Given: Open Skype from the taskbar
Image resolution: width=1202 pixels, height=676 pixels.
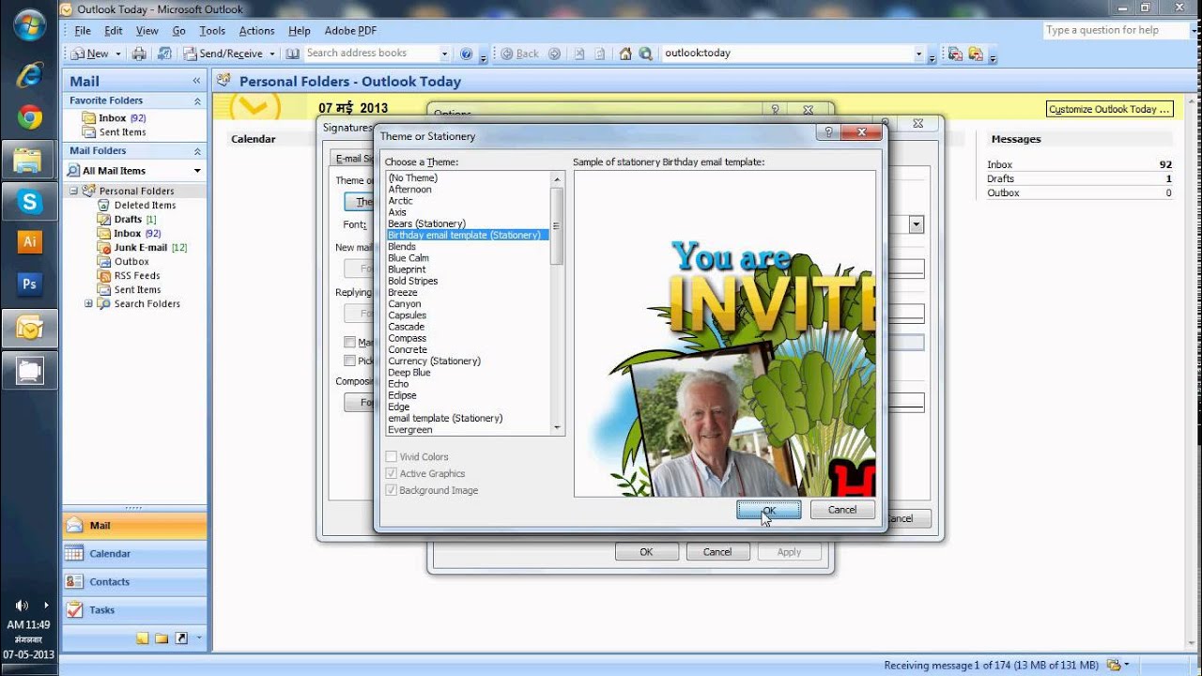Looking at the screenshot, I should click(x=29, y=200).
